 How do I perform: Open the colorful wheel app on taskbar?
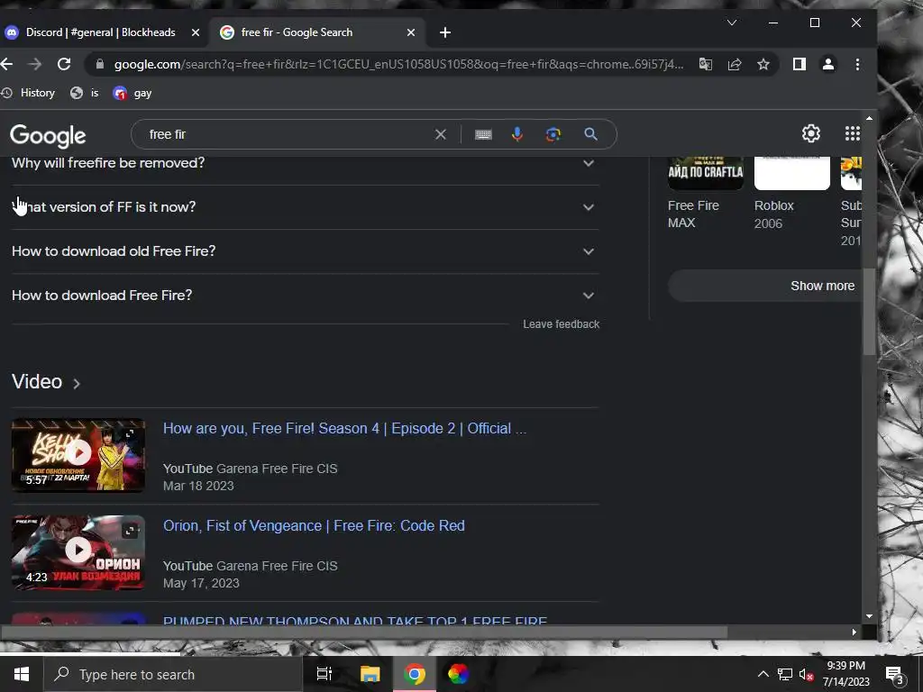pyautogui.click(x=458, y=674)
